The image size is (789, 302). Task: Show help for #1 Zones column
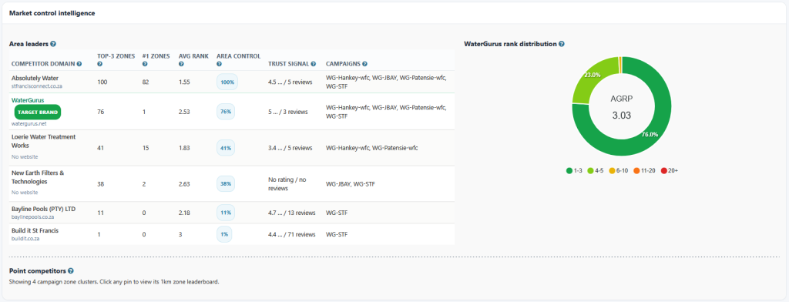[x=145, y=64]
